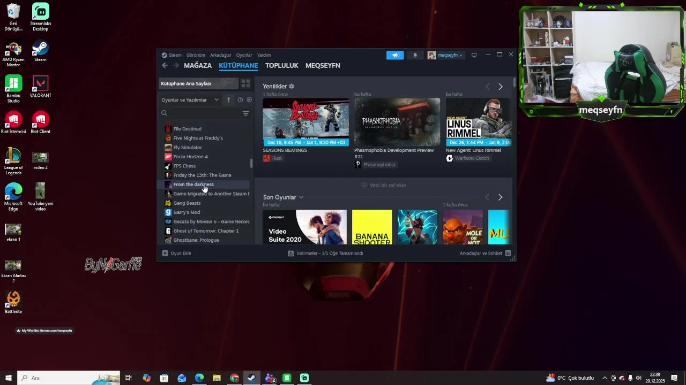The width and height of the screenshot is (686, 385).
Task: Open the Streamlabs Desktop shortcut
Action: coord(40,17)
